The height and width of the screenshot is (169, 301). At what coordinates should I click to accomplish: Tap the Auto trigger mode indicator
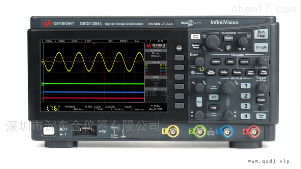coord(137,41)
